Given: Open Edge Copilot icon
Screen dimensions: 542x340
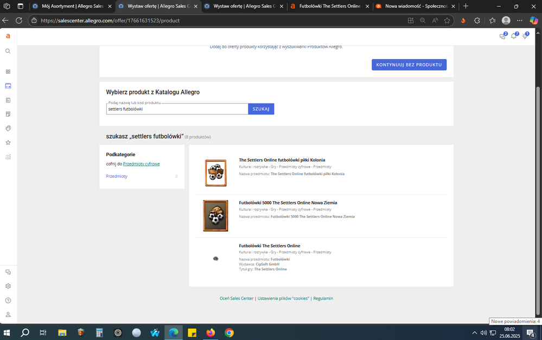Looking at the screenshot, I should pos(534,21).
